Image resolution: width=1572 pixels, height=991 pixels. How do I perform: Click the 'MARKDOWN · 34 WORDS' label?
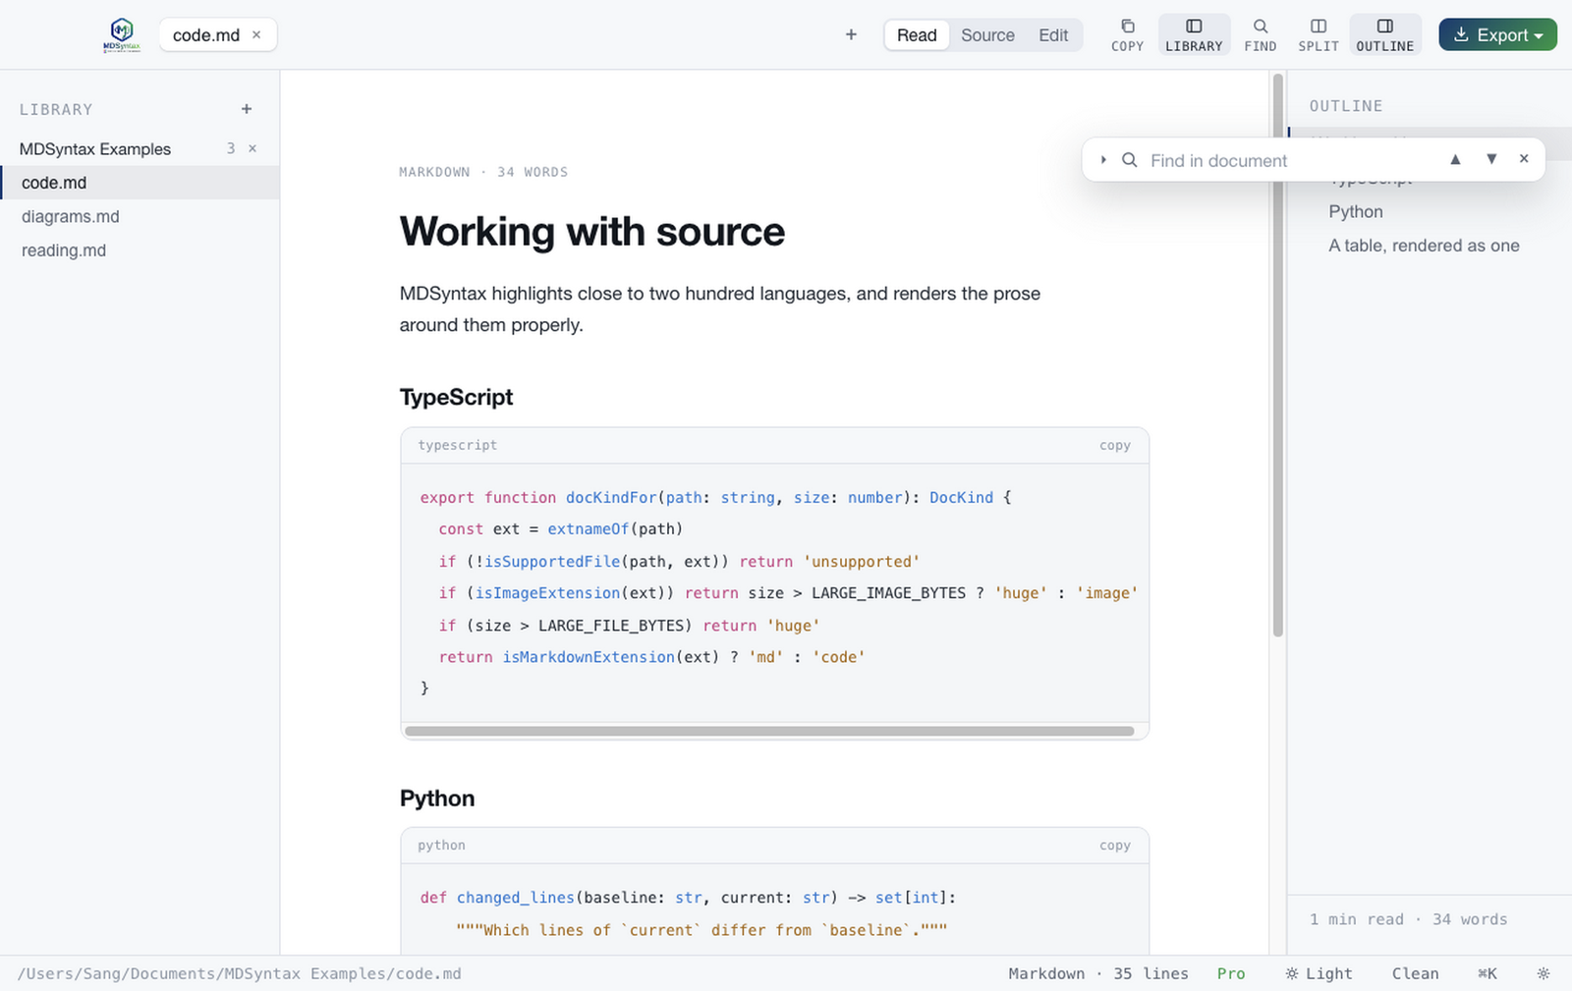(483, 172)
